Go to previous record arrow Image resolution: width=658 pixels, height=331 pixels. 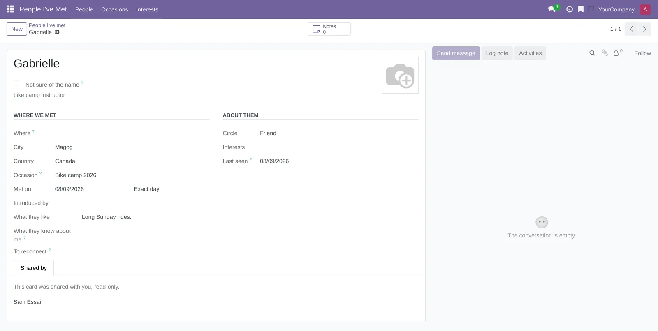pos(631,29)
